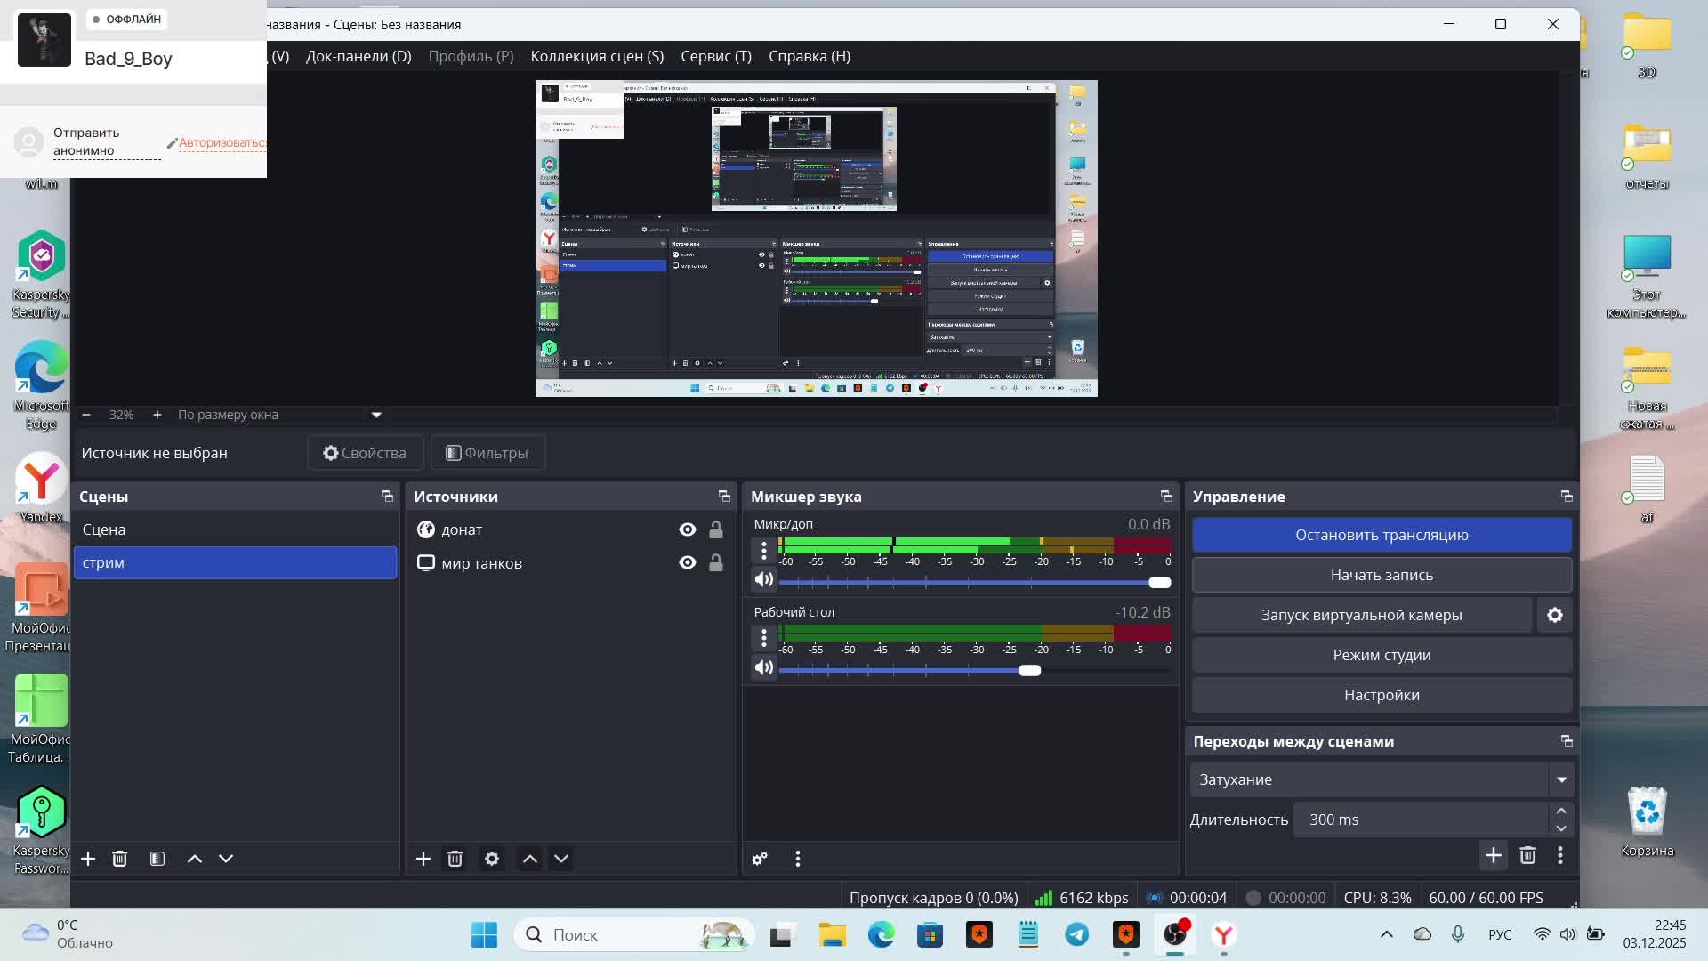Open Микр/доп audio options three dots
Screen dimensions: 1708x961
tap(763, 551)
